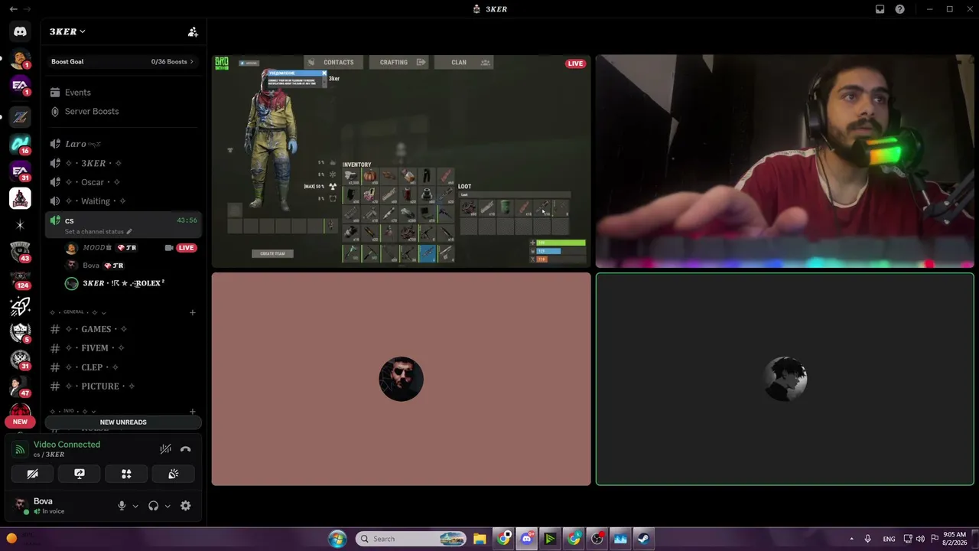This screenshot has height=551, width=979.
Task: Jump to NEW UNREADS
Action: point(123,422)
